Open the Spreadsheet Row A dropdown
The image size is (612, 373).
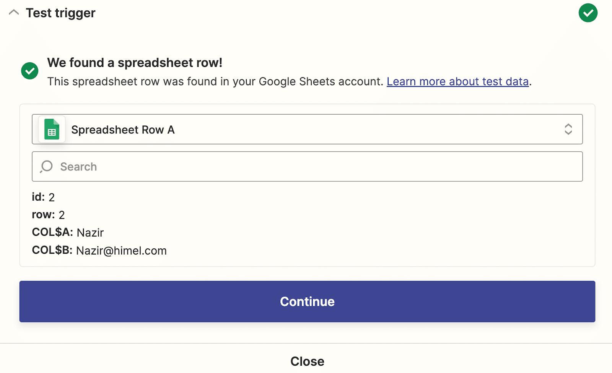(307, 130)
